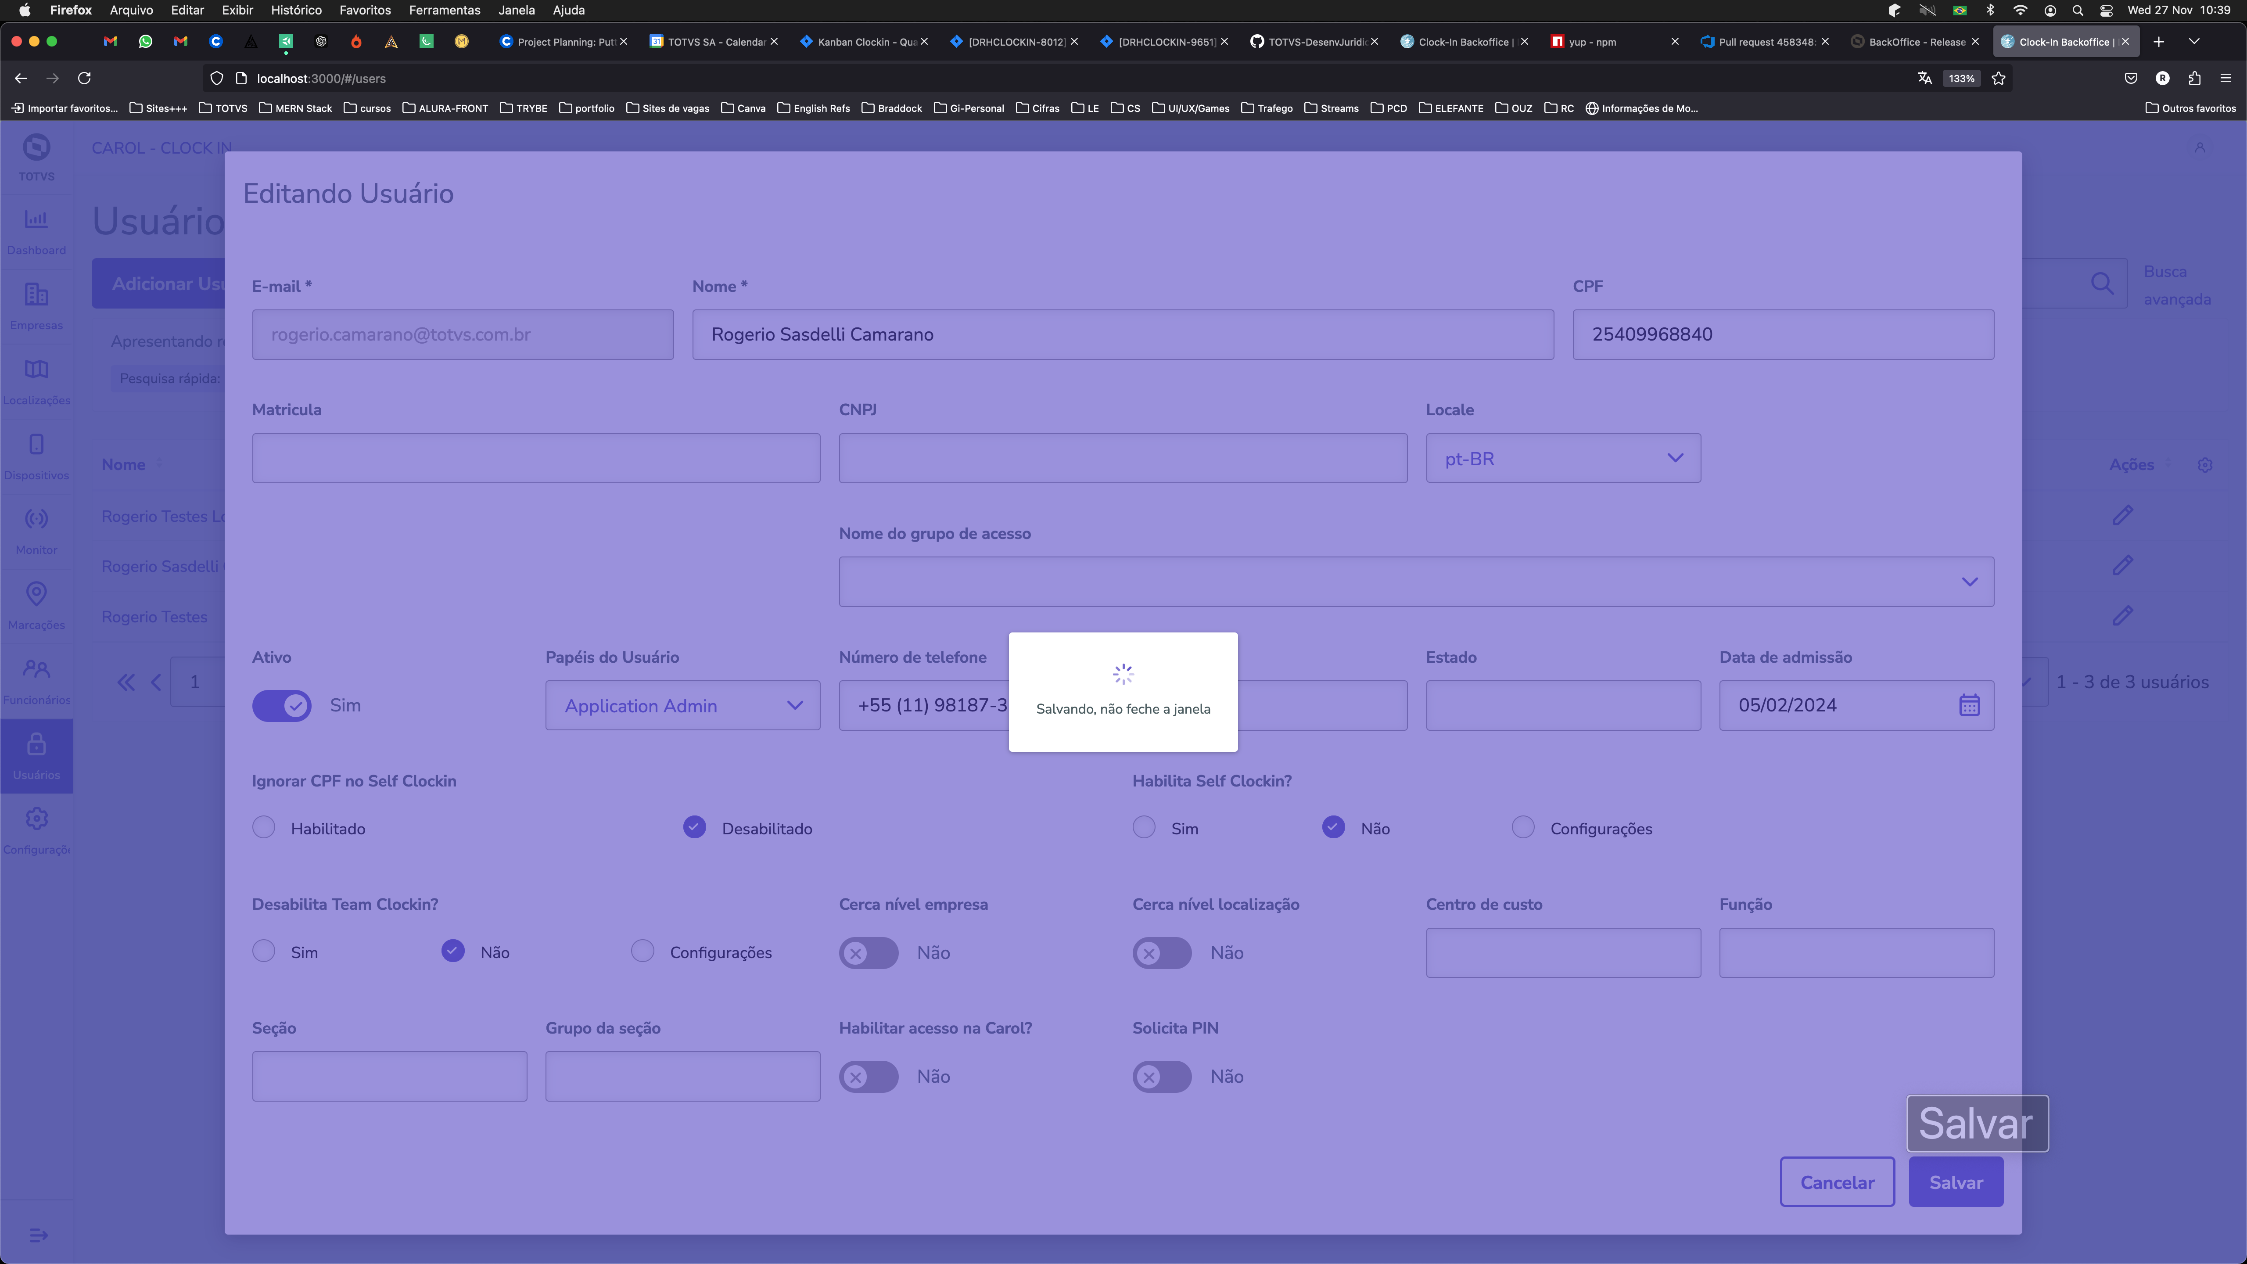Image resolution: width=2247 pixels, height=1264 pixels.
Task: Open Papéis do Usuário dropdown
Action: (682, 705)
